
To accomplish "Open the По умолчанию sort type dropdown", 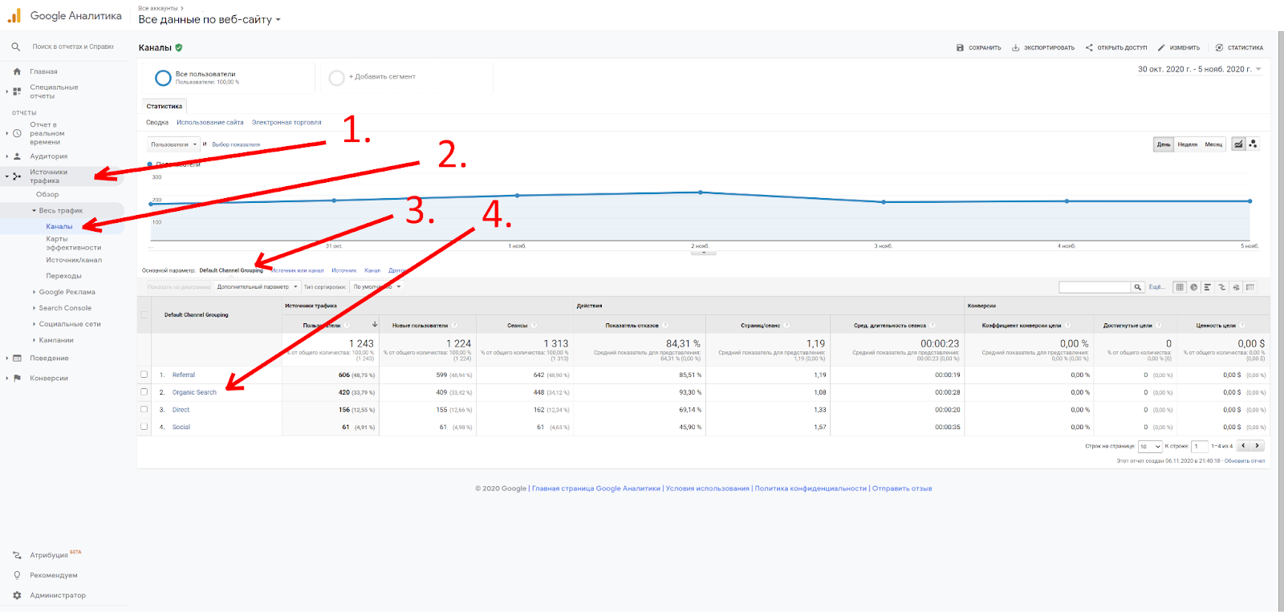I will click(377, 286).
